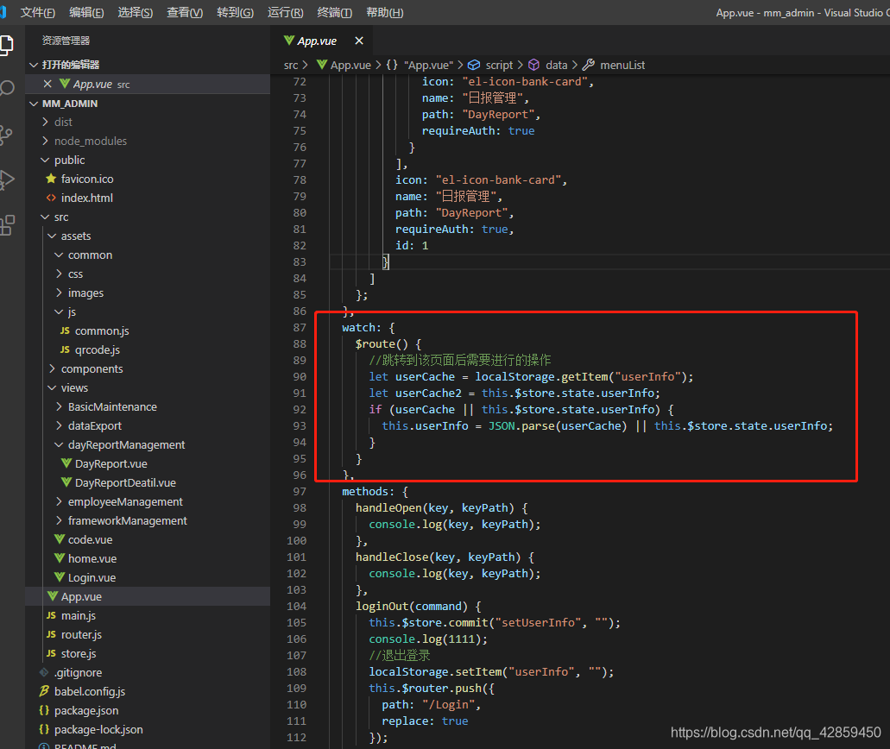The height and width of the screenshot is (749, 890).
Task: Click line number 87 in gutter
Action: (300, 327)
